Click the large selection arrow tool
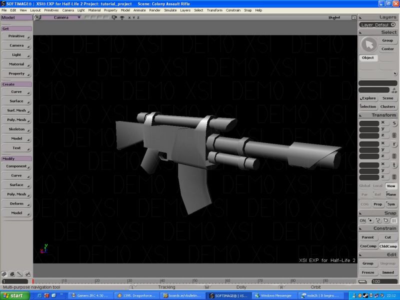Screen dimensions: 400x300 [x=369, y=45]
